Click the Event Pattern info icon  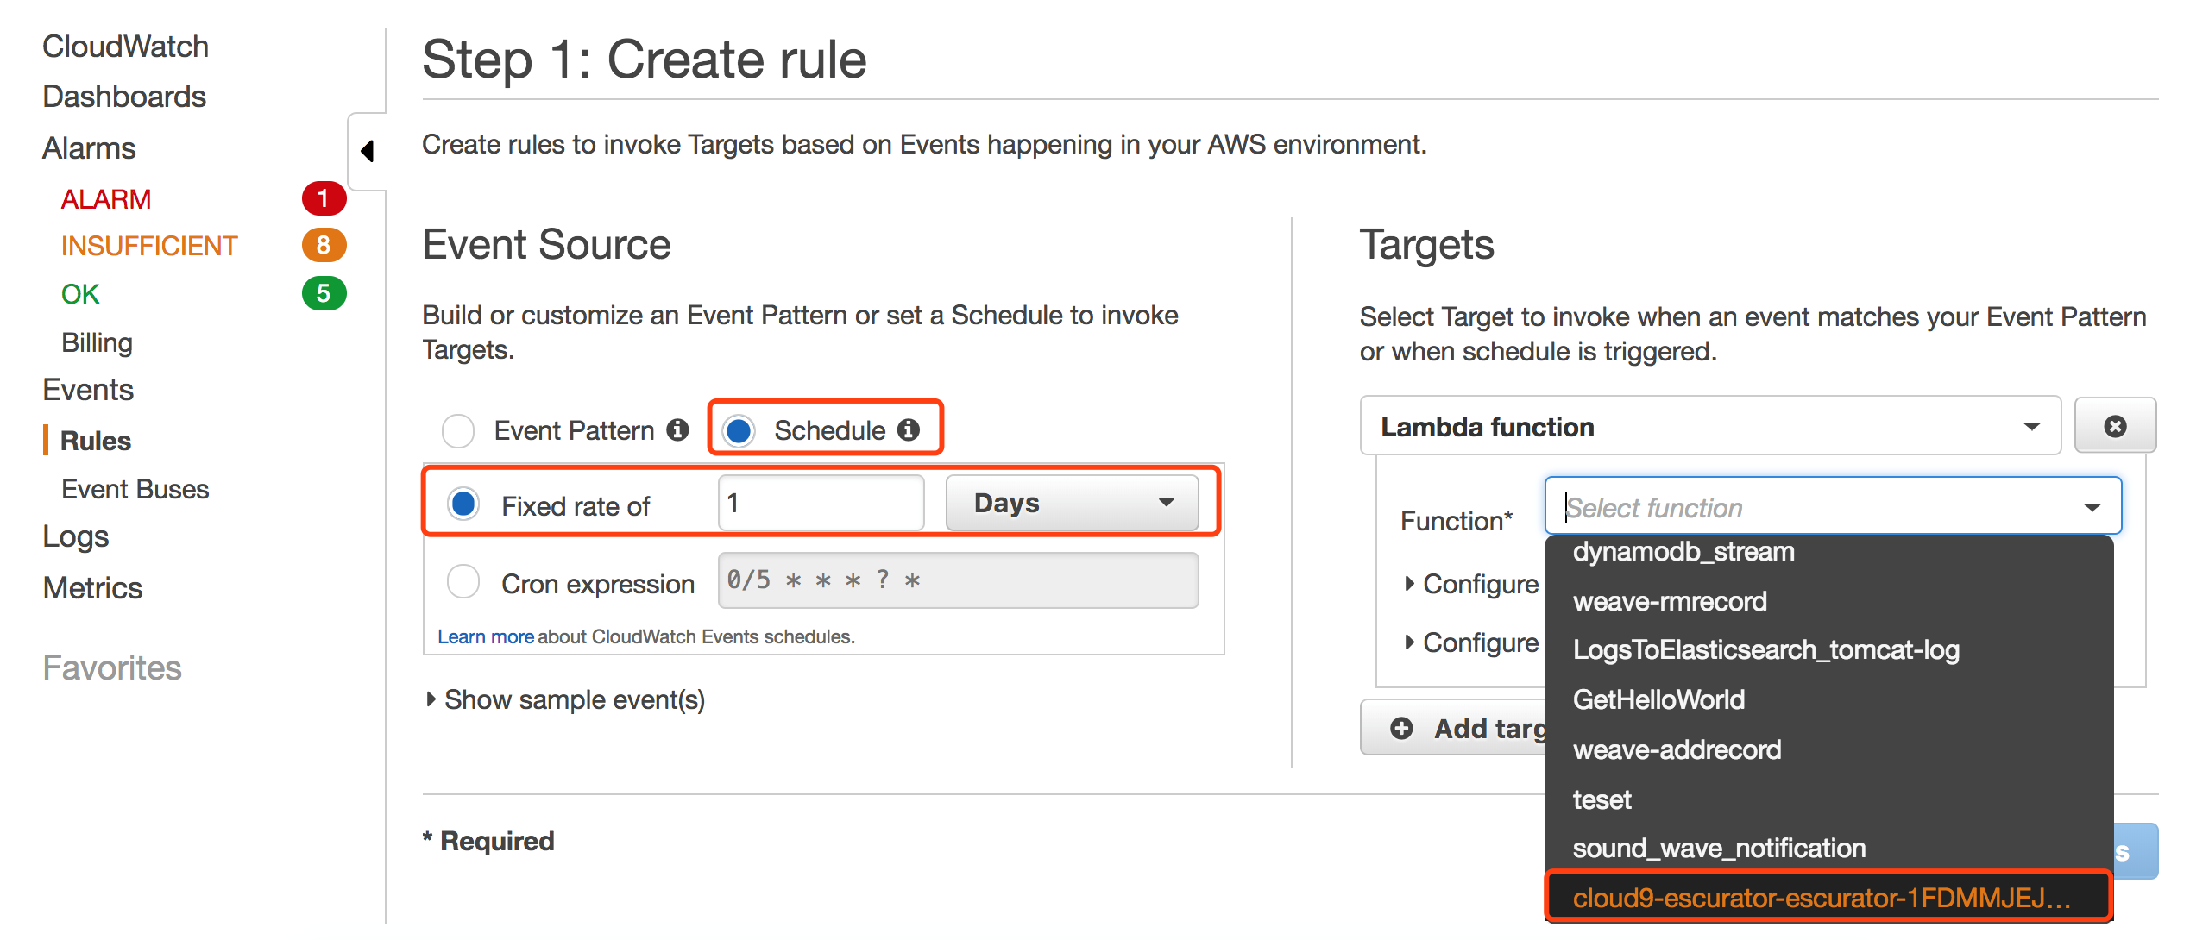coord(678,429)
